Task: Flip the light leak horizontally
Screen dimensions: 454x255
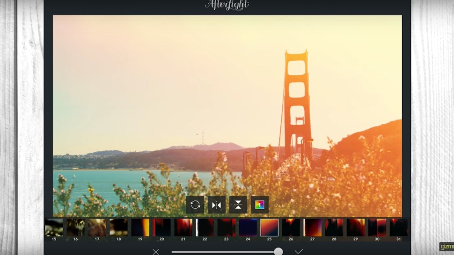Action: 217,205
